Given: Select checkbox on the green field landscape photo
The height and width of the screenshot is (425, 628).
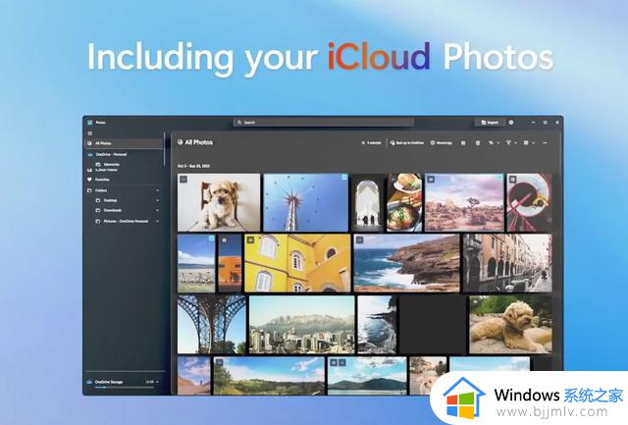Looking at the screenshot, I should (220, 362).
